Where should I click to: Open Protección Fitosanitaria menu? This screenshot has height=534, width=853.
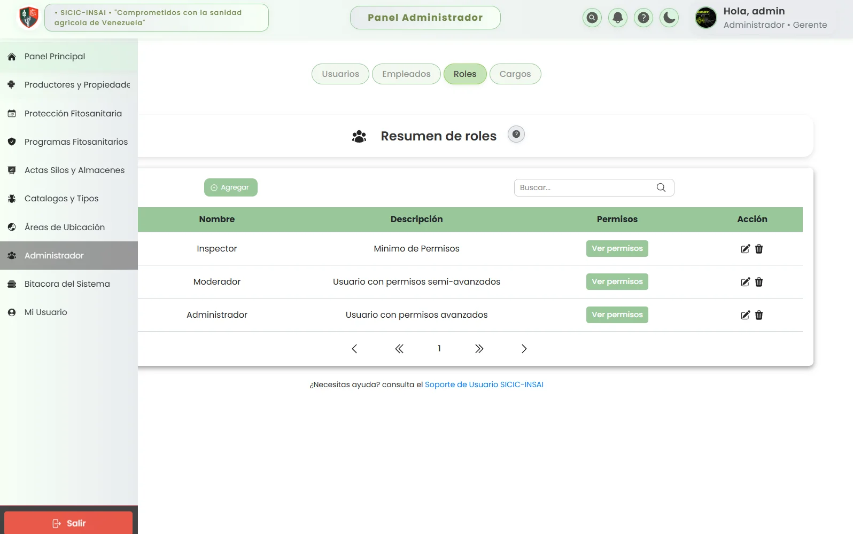[x=69, y=113]
